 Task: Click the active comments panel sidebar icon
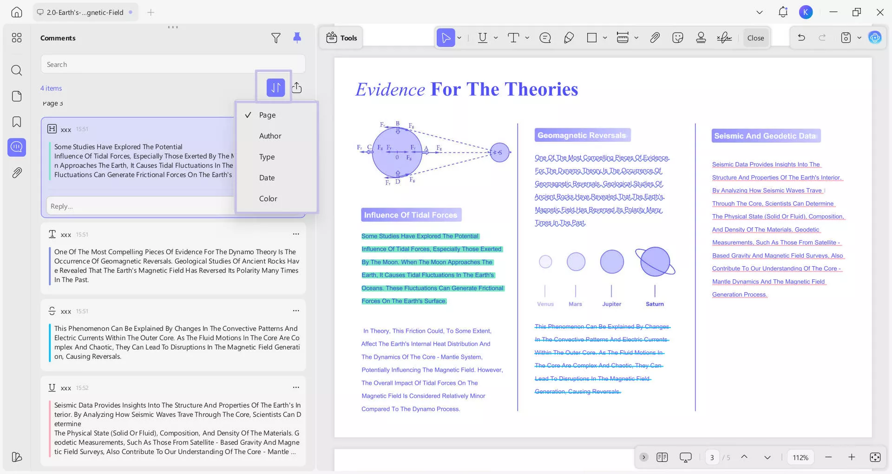[17, 147]
